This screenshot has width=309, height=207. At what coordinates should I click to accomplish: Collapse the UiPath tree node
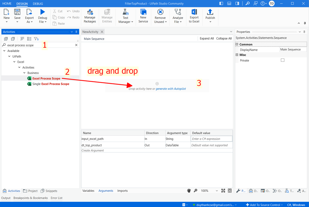tap(9, 56)
